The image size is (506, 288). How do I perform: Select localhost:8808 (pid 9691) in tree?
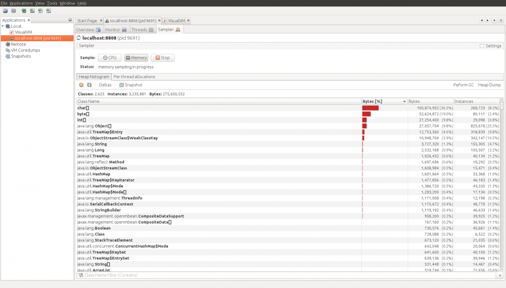click(38, 38)
